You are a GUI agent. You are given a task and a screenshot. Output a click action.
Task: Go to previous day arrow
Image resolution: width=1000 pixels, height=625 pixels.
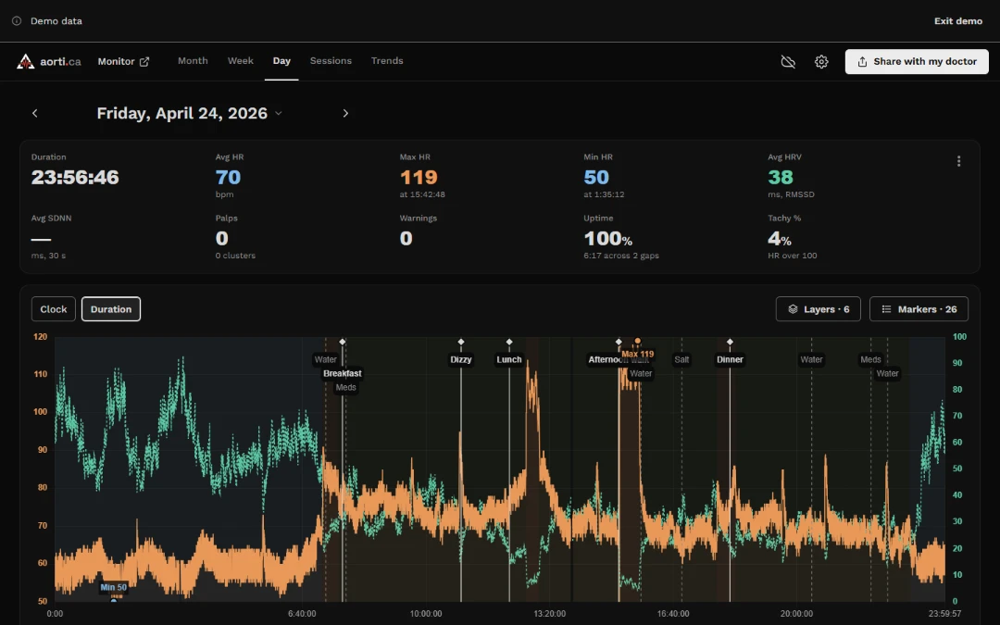pyautogui.click(x=35, y=113)
